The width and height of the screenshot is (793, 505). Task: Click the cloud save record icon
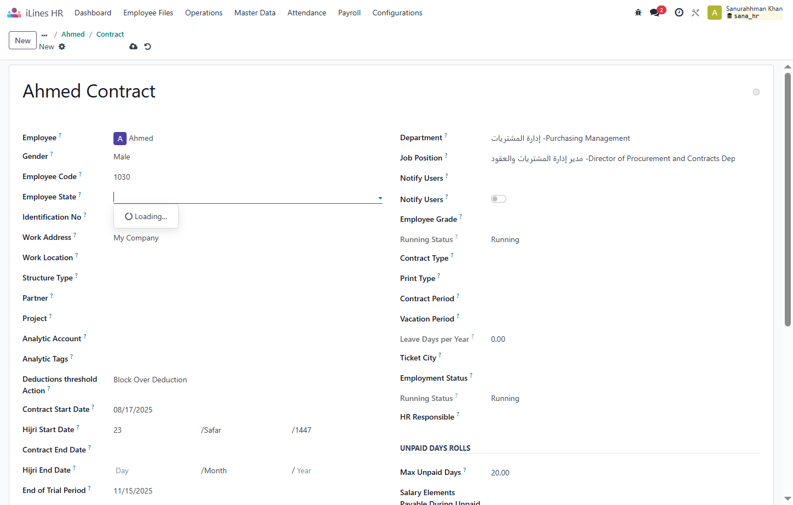(x=133, y=47)
